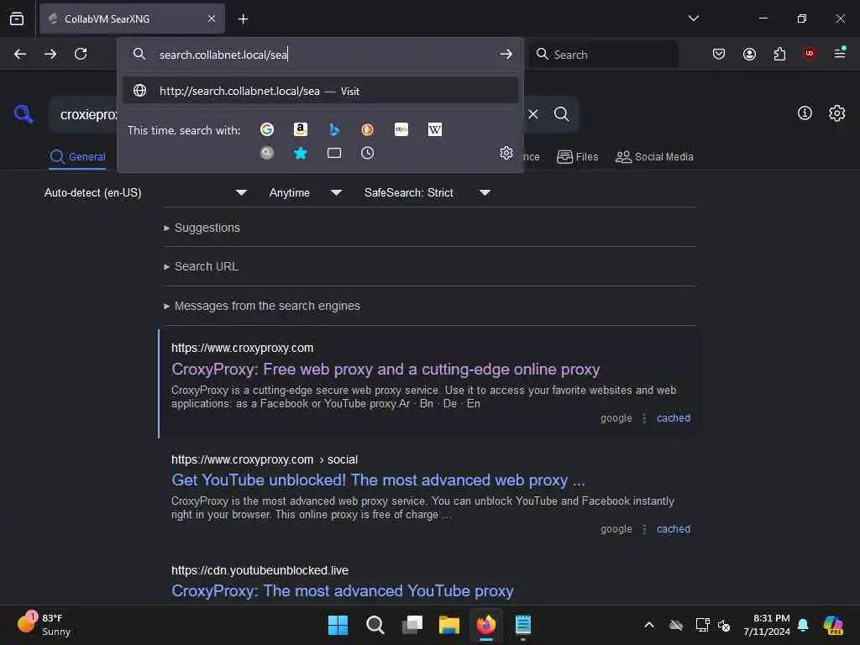This screenshot has height=645, width=860.
Task: Search history clock icon
Action: click(x=368, y=153)
